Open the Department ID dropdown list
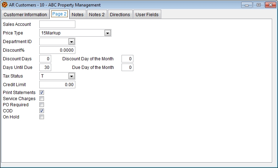This screenshot has width=278, height=168. [x=71, y=42]
